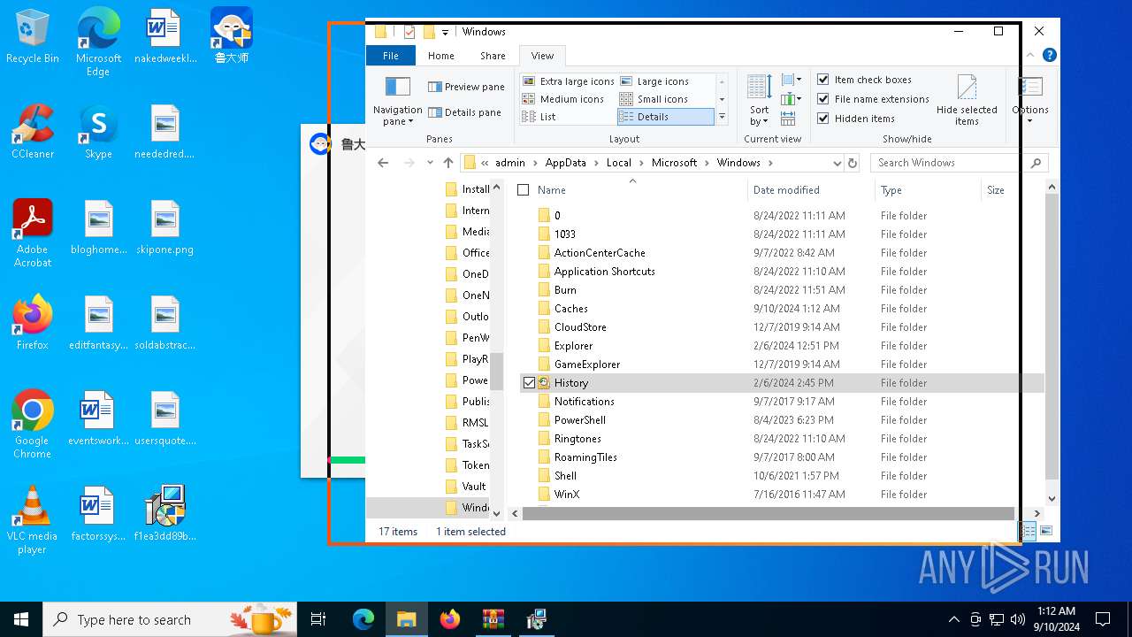The height and width of the screenshot is (637, 1132).
Task: Click the navigation pane vertical scrollbar
Action: point(496,372)
